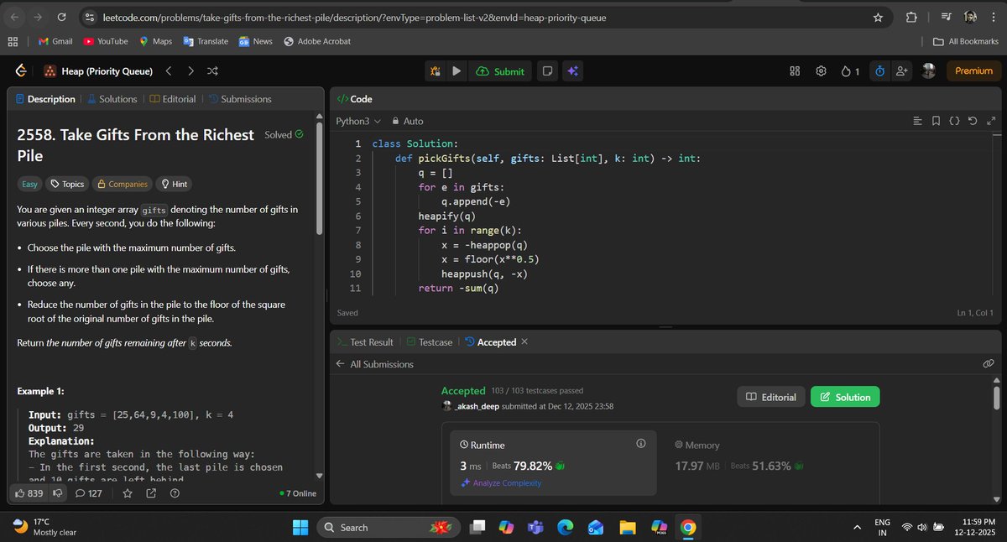
Task: Switch to the Description tab
Action: [45, 99]
